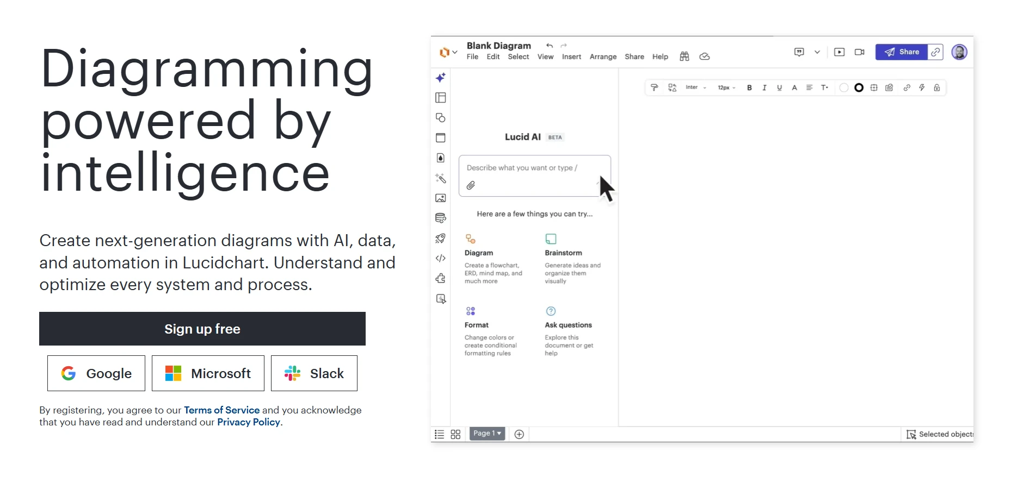Click the cloud saved status icon
Image resolution: width=1011 pixels, height=483 pixels.
point(705,57)
